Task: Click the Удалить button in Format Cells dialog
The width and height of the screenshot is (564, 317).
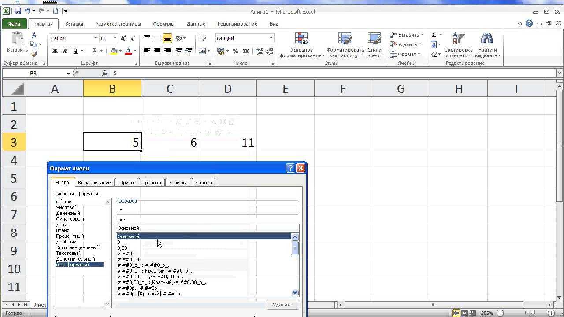Action: 282,304
